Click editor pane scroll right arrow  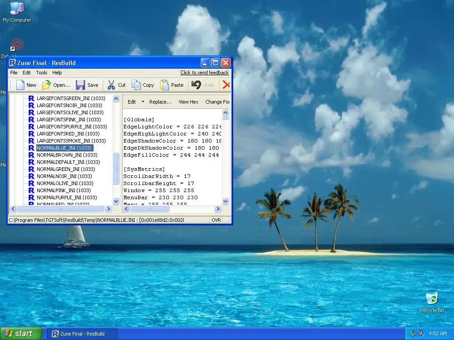coord(218,209)
